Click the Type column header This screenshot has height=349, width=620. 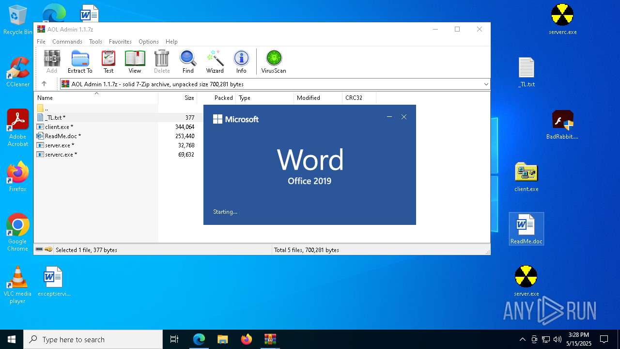[265, 98]
